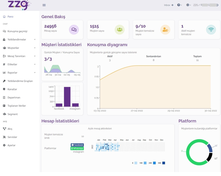
Task: Click the Toplanan Veriler icon
Action: [4, 106]
